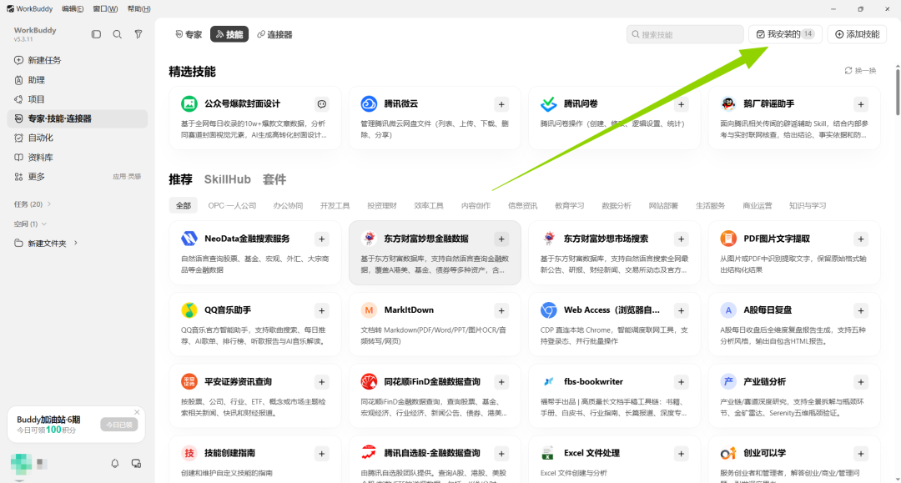Viewport: 901px width, 483px height.
Task: Focus the 搜索技能 search field
Action: (x=685, y=34)
